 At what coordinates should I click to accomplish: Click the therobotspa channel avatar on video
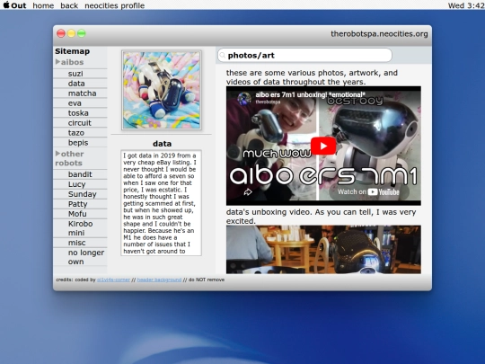point(244,98)
